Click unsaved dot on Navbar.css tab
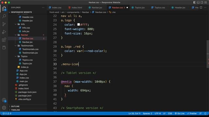This screenshot has height=117, width=209. [127, 7]
